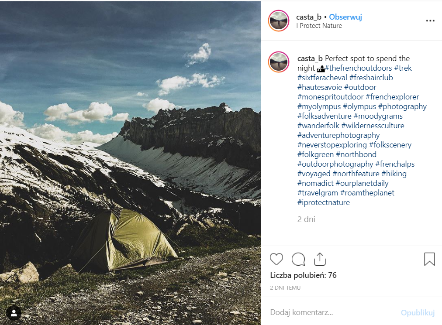Share the post using arrow icon
Image resolution: width=442 pixels, height=325 pixels.
tap(320, 259)
